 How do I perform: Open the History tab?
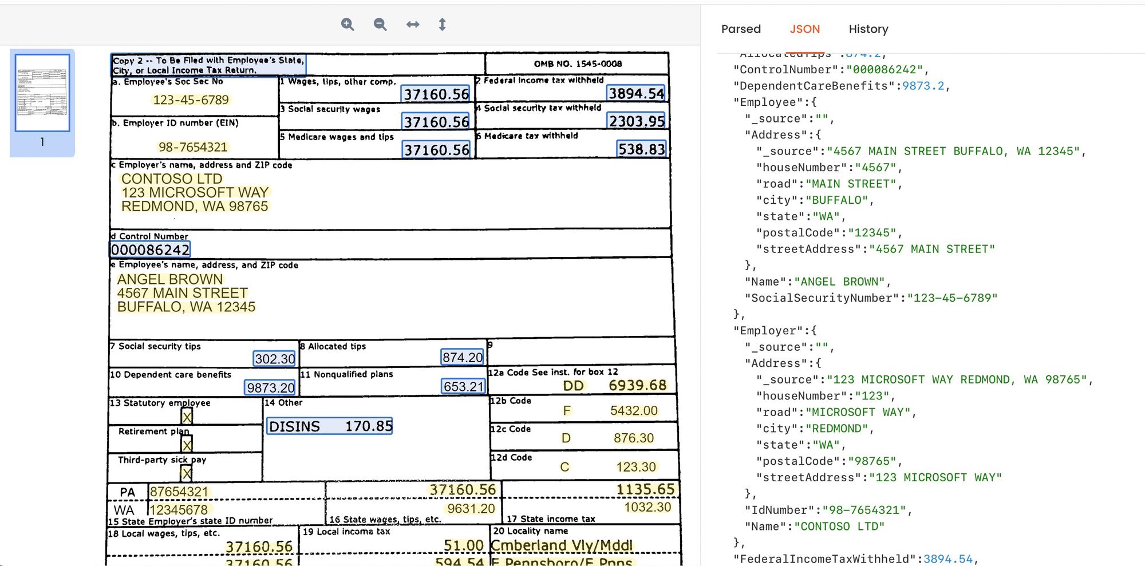click(x=868, y=29)
